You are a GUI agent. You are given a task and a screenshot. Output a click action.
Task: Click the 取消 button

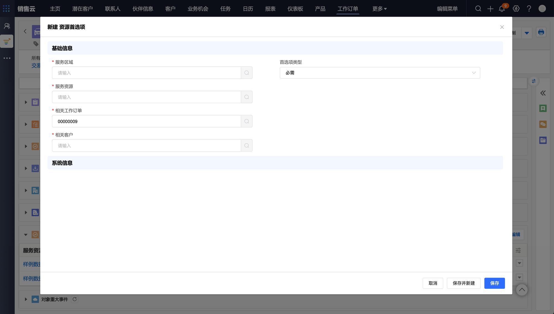point(433,283)
